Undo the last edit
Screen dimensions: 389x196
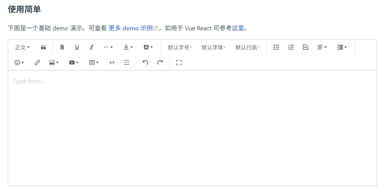click(x=145, y=63)
